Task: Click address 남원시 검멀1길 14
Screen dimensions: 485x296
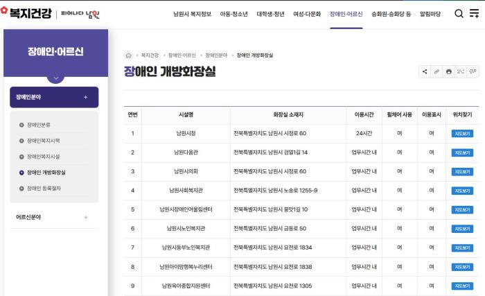Action: click(288, 153)
